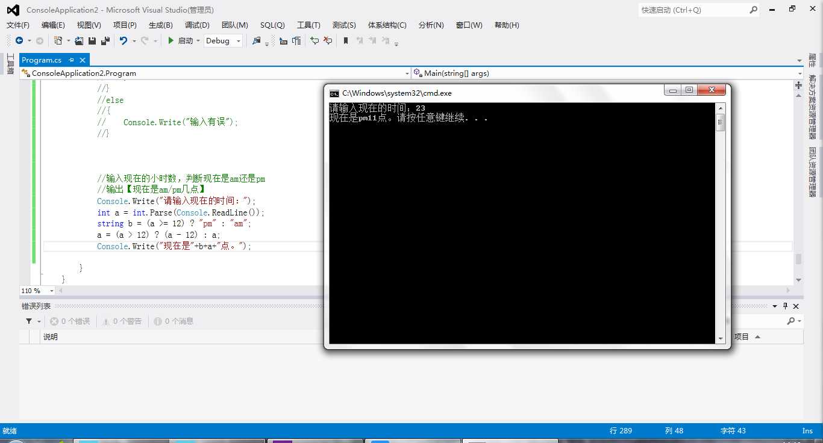Click the 项目 column header

[x=742, y=337]
